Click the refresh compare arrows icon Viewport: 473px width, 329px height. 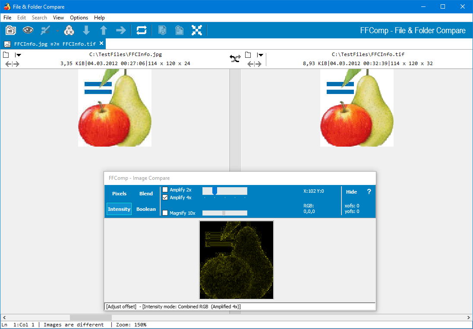[142, 30]
